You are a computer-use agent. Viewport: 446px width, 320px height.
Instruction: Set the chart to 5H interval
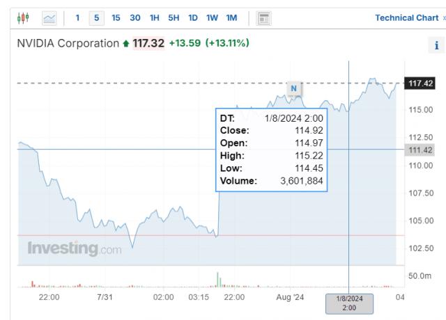pos(174,17)
